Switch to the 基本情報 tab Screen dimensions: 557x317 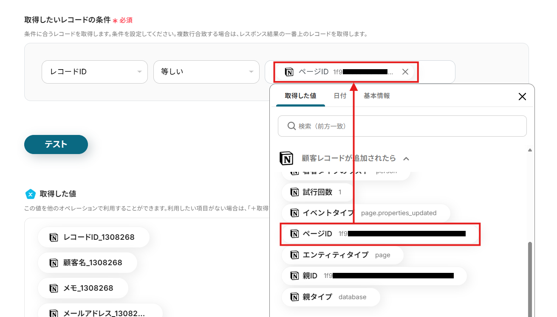point(376,96)
